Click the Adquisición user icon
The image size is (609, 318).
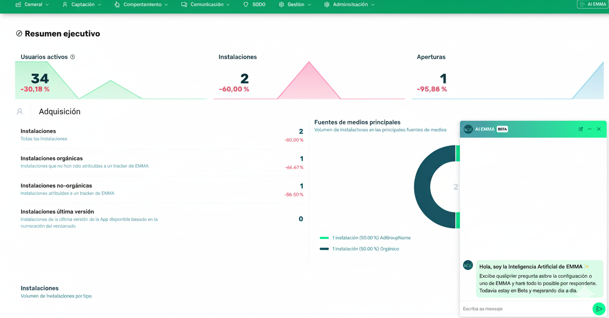(19, 111)
